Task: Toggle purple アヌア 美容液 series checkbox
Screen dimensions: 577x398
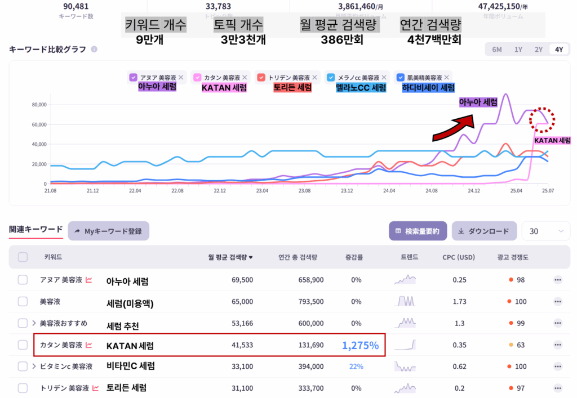Action: [133, 77]
